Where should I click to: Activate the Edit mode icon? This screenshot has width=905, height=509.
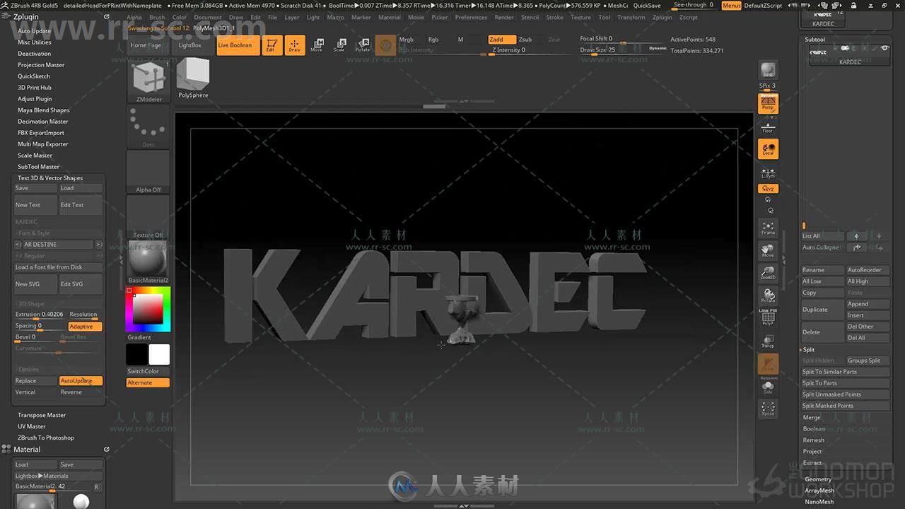(271, 45)
